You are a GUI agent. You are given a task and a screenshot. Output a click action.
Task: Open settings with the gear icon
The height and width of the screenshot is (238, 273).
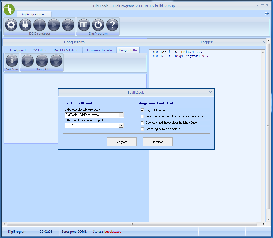(x=11, y=25)
